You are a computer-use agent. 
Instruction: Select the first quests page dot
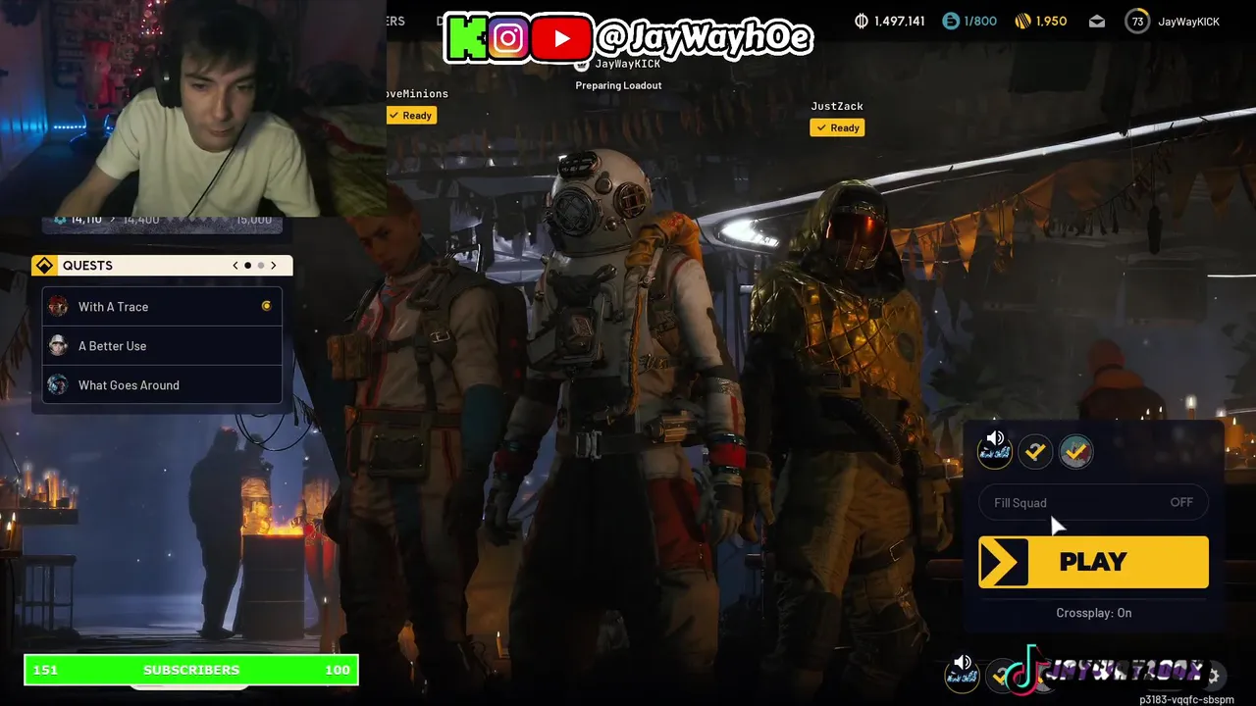pos(247,266)
